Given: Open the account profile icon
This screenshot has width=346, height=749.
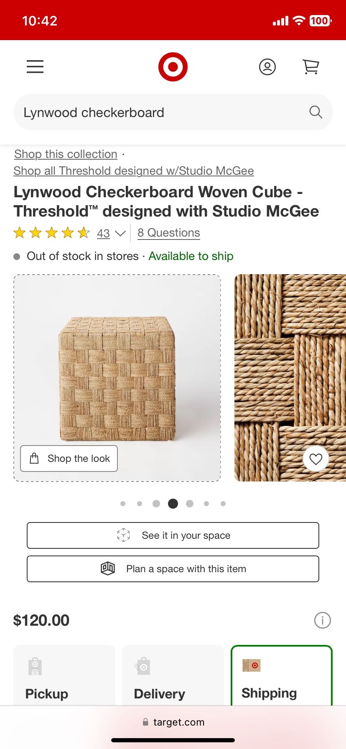Looking at the screenshot, I should point(267,67).
